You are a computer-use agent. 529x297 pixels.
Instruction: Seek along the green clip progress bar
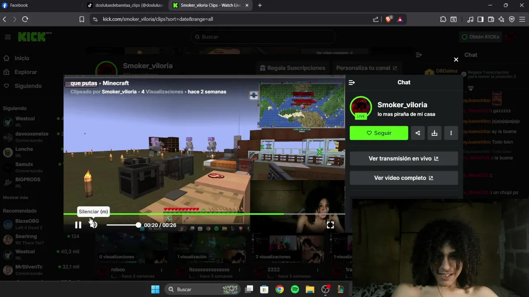pyautogui.click(x=204, y=214)
